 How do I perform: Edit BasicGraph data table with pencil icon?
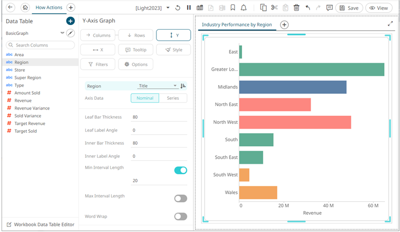pyautogui.click(x=71, y=33)
